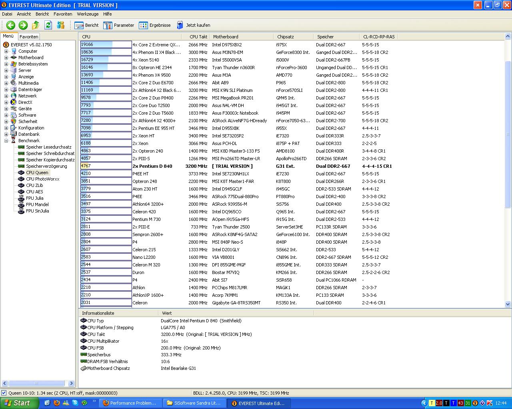Expand the Computer tree node
This screenshot has width=512, height=409.
(6, 51)
